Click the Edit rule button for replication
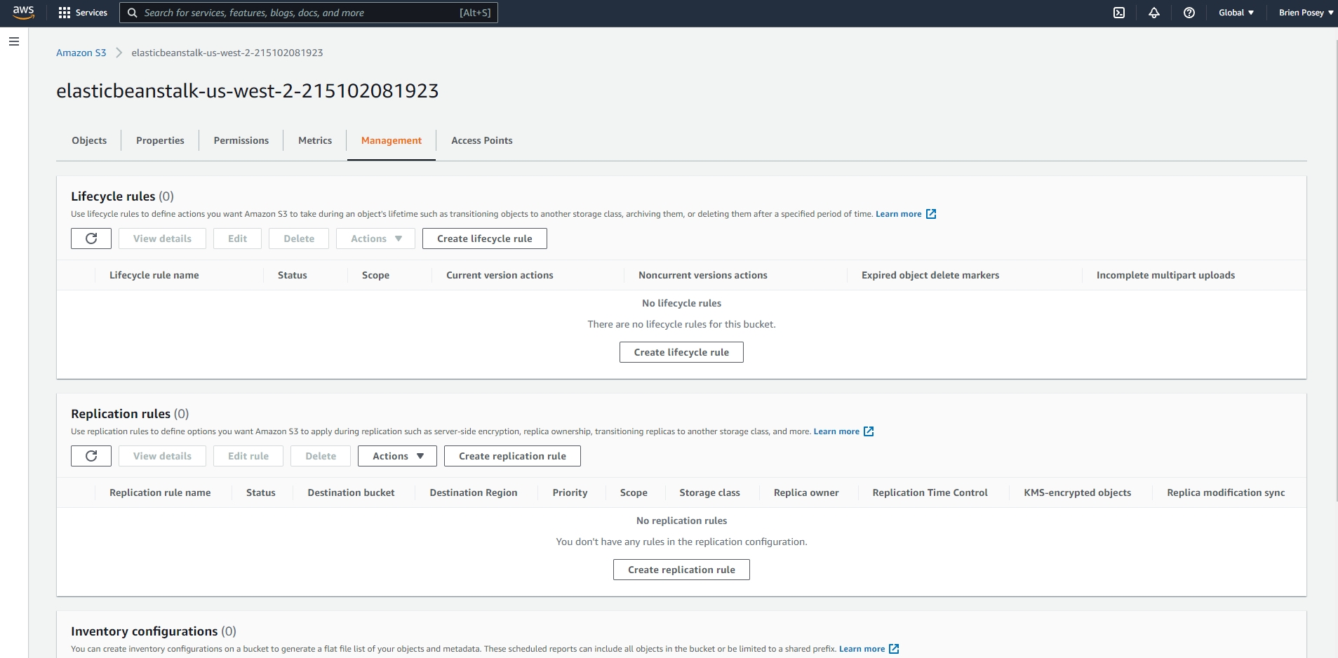 [248, 455]
